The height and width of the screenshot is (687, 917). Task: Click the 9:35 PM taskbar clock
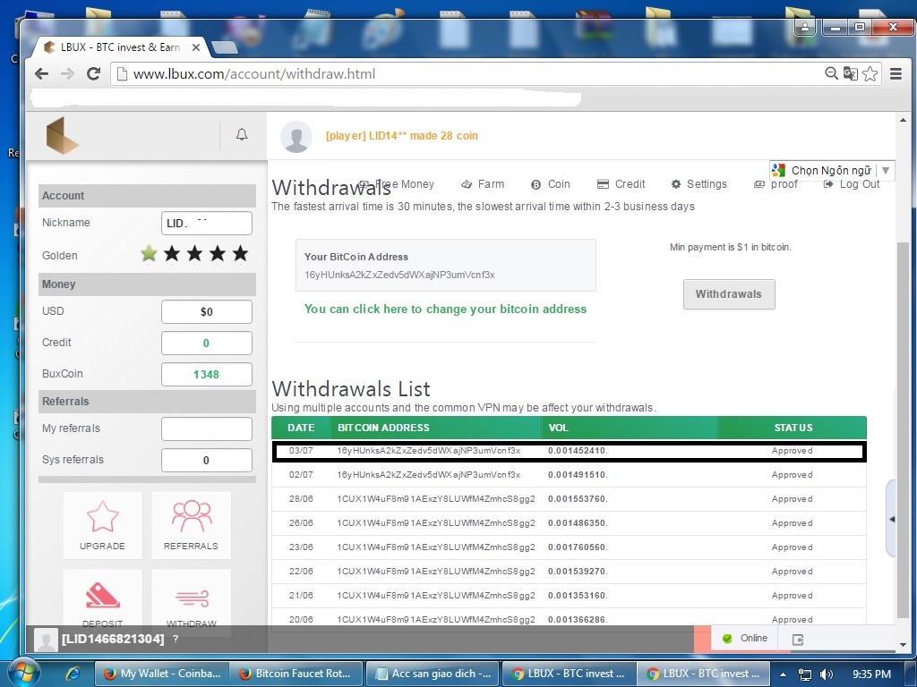pos(871,674)
